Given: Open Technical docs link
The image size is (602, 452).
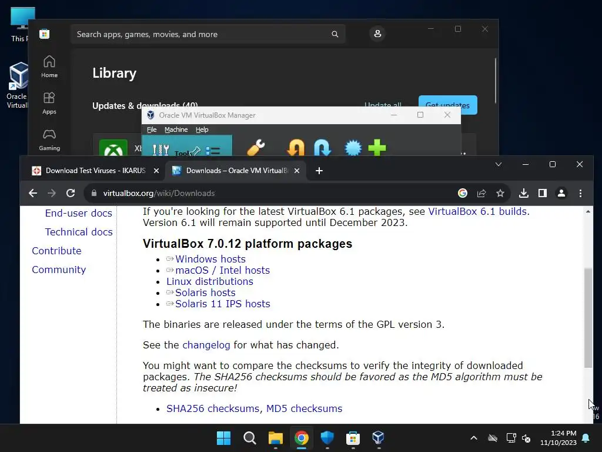Looking at the screenshot, I should tap(79, 232).
